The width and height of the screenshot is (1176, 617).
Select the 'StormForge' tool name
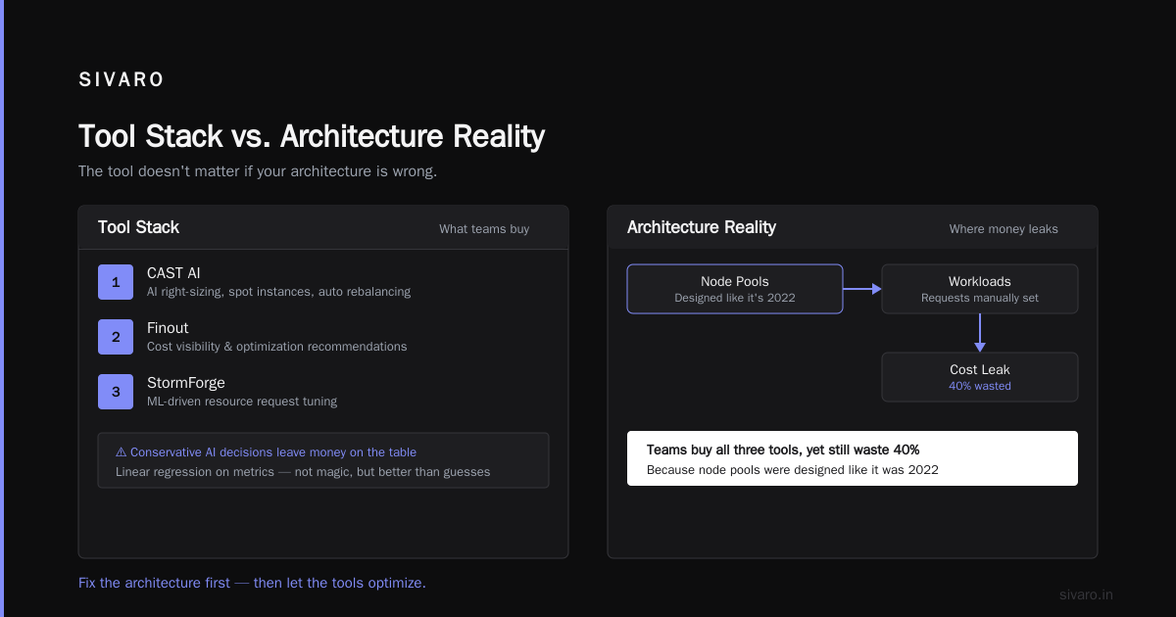[x=186, y=383]
